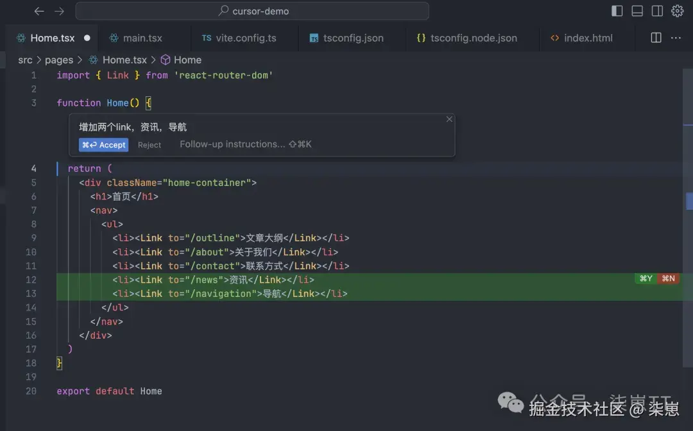Click the 'return (' code line
The image size is (693, 431).
[90, 169]
